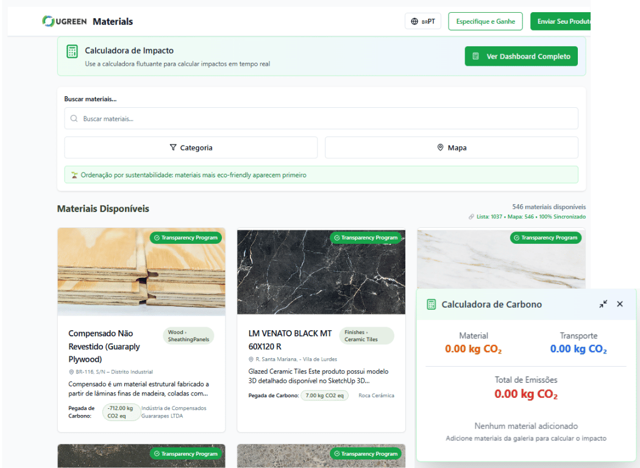Click the Buscar materiais search field

click(321, 118)
